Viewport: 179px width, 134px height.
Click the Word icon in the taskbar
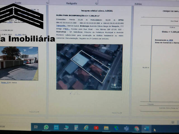tap(147, 128)
